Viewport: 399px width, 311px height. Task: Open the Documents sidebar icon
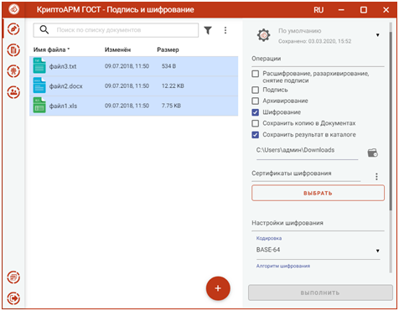click(x=13, y=50)
